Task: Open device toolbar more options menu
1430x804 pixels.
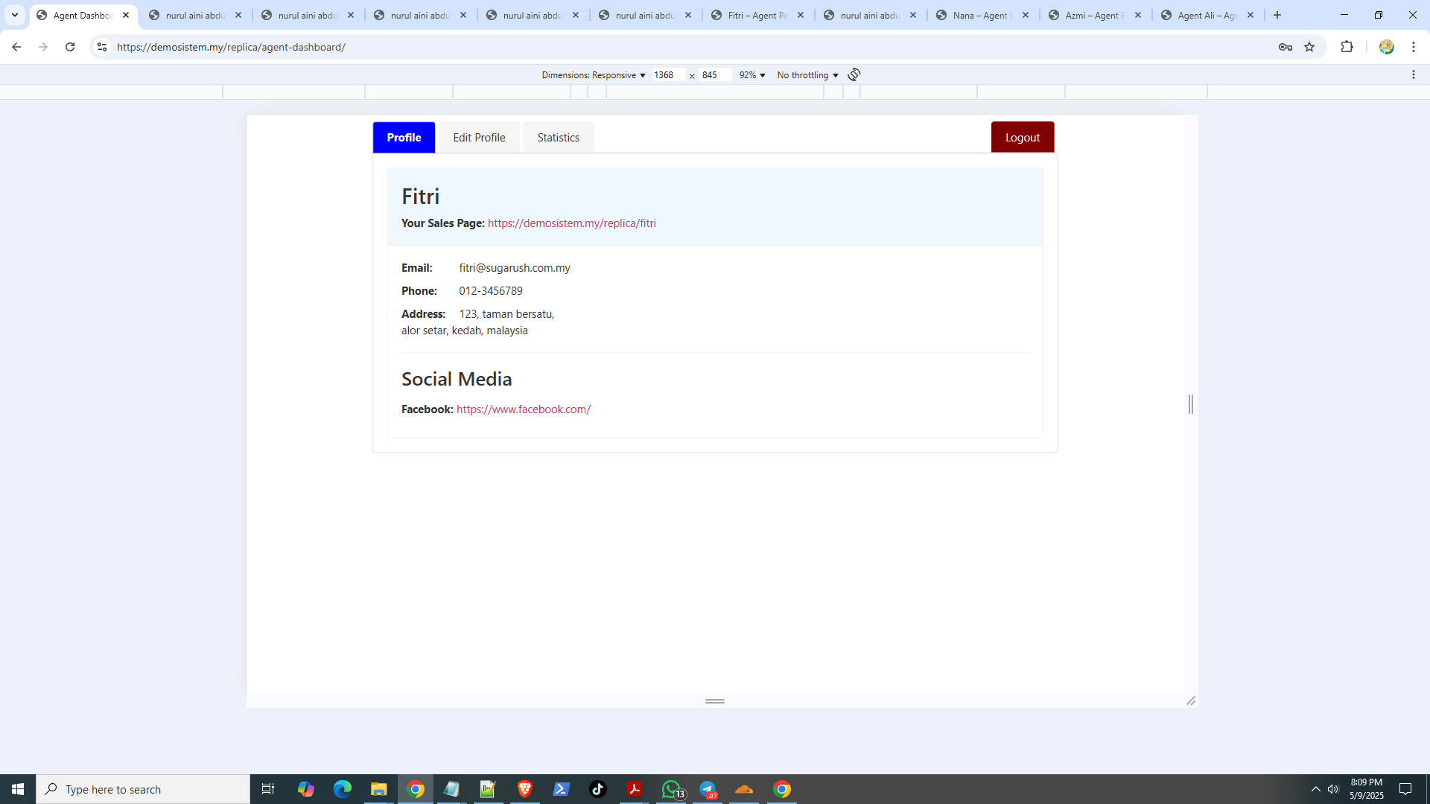Action: pos(1414,74)
